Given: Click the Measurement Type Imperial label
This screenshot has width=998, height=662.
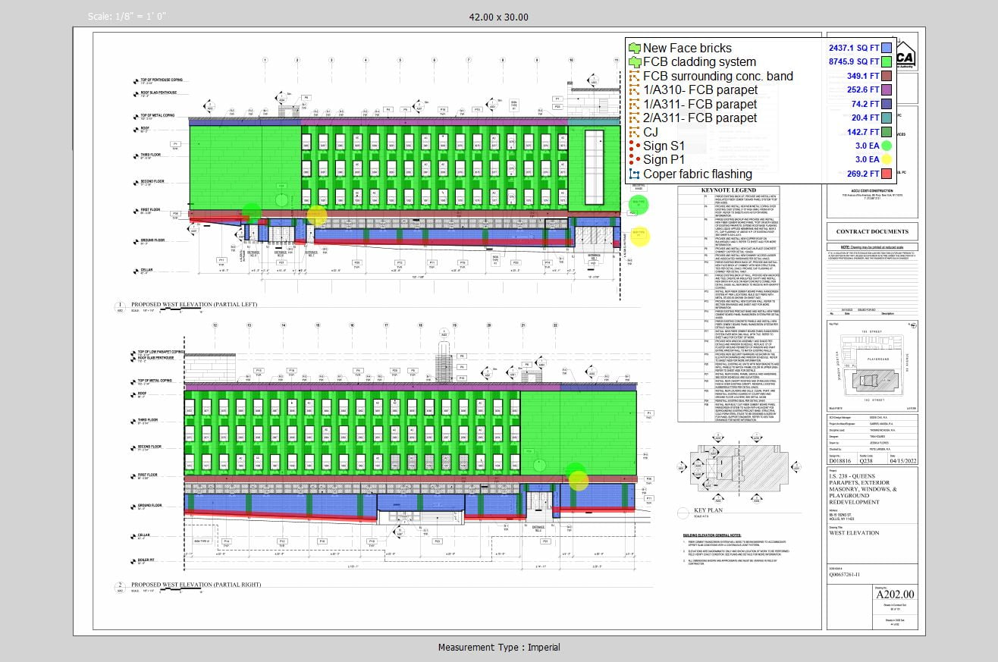Looking at the screenshot, I should tap(499, 647).
